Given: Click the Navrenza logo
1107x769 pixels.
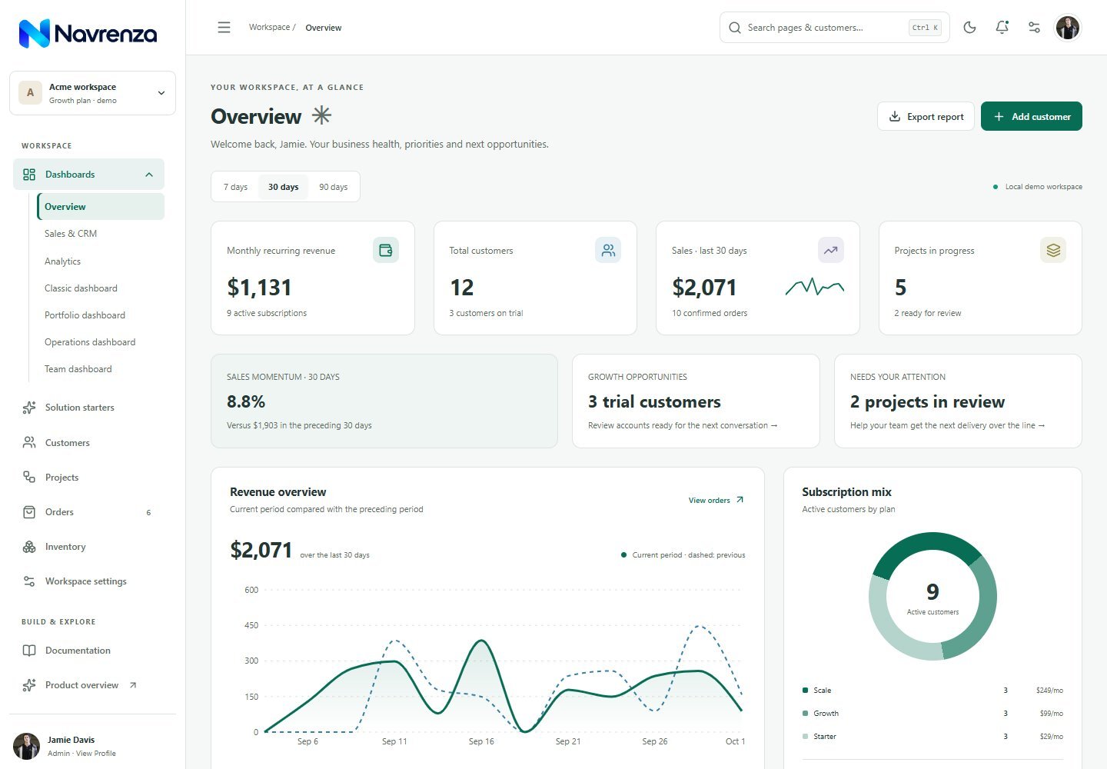Looking at the screenshot, I should click(88, 33).
